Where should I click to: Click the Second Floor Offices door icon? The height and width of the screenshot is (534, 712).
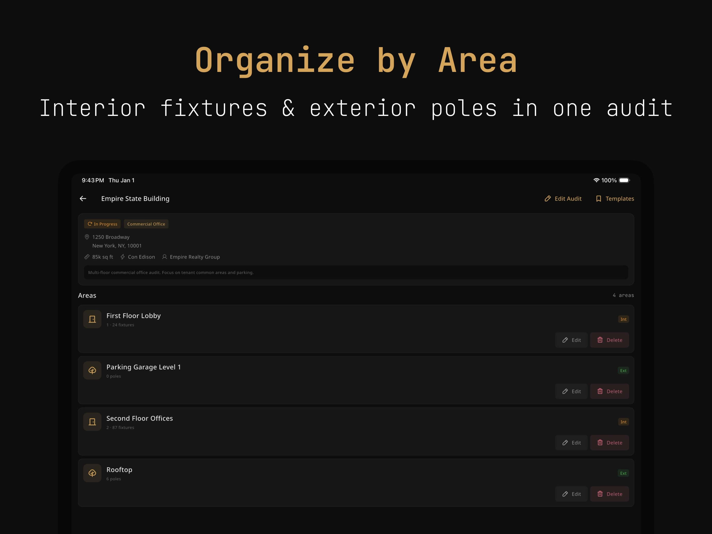point(92,422)
